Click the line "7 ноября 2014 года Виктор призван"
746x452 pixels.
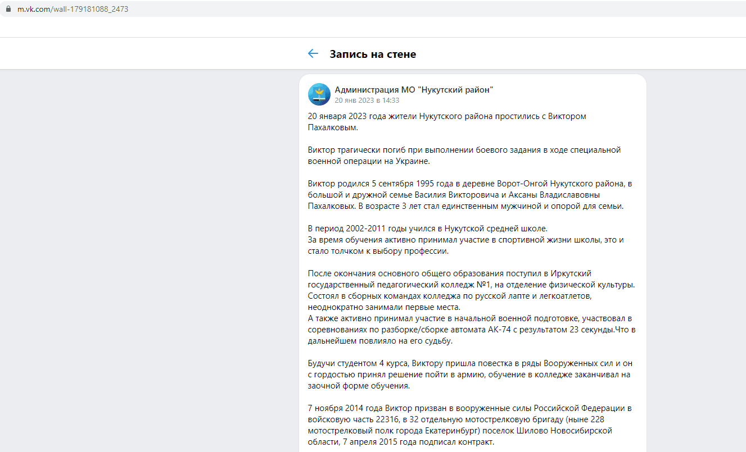(x=470, y=408)
